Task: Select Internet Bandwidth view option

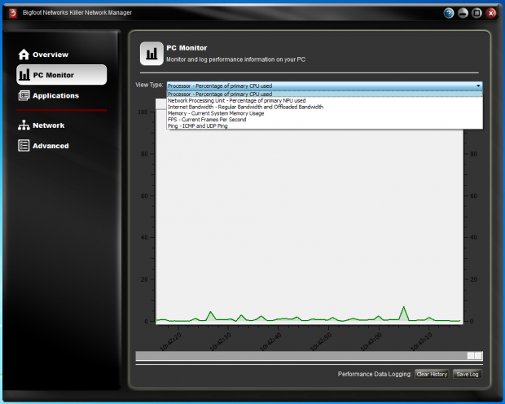Action: [x=245, y=107]
